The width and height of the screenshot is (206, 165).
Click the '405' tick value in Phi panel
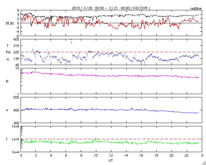click(17, 39)
